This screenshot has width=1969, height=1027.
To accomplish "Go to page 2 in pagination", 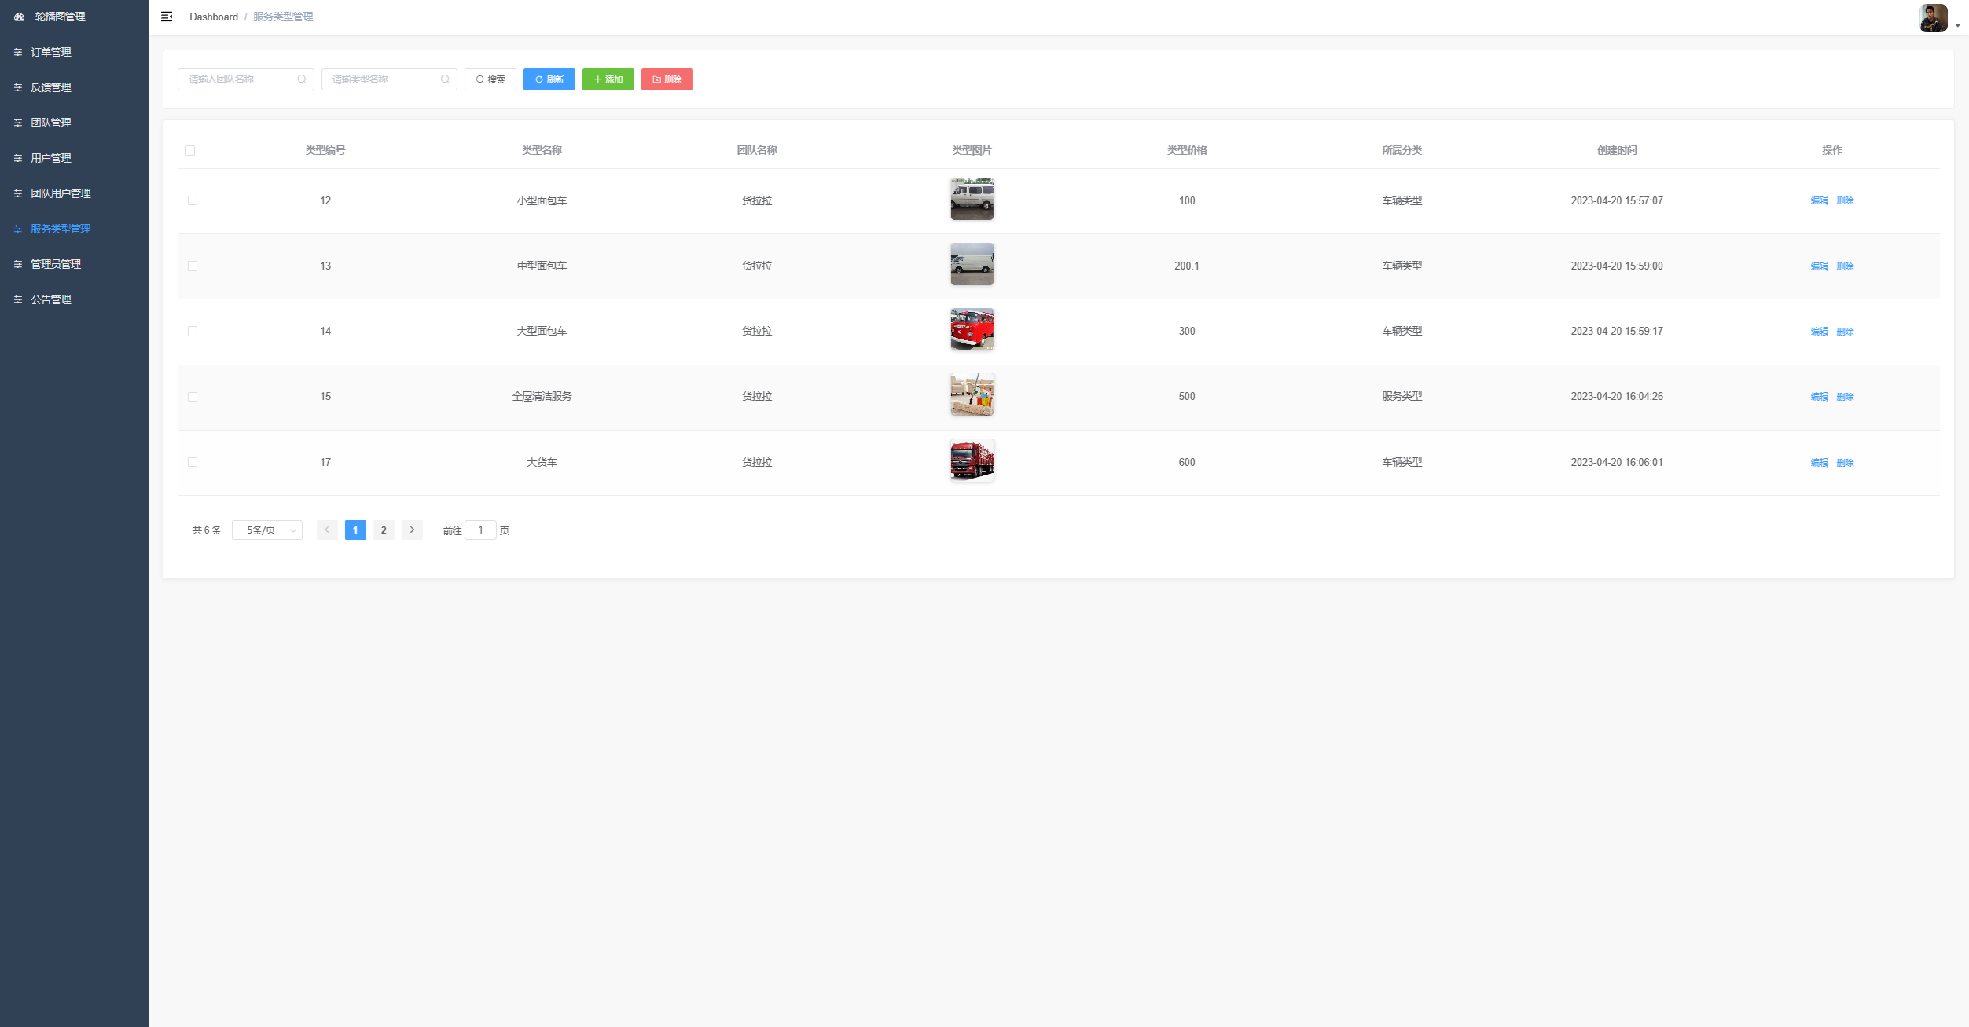I will coord(384,530).
